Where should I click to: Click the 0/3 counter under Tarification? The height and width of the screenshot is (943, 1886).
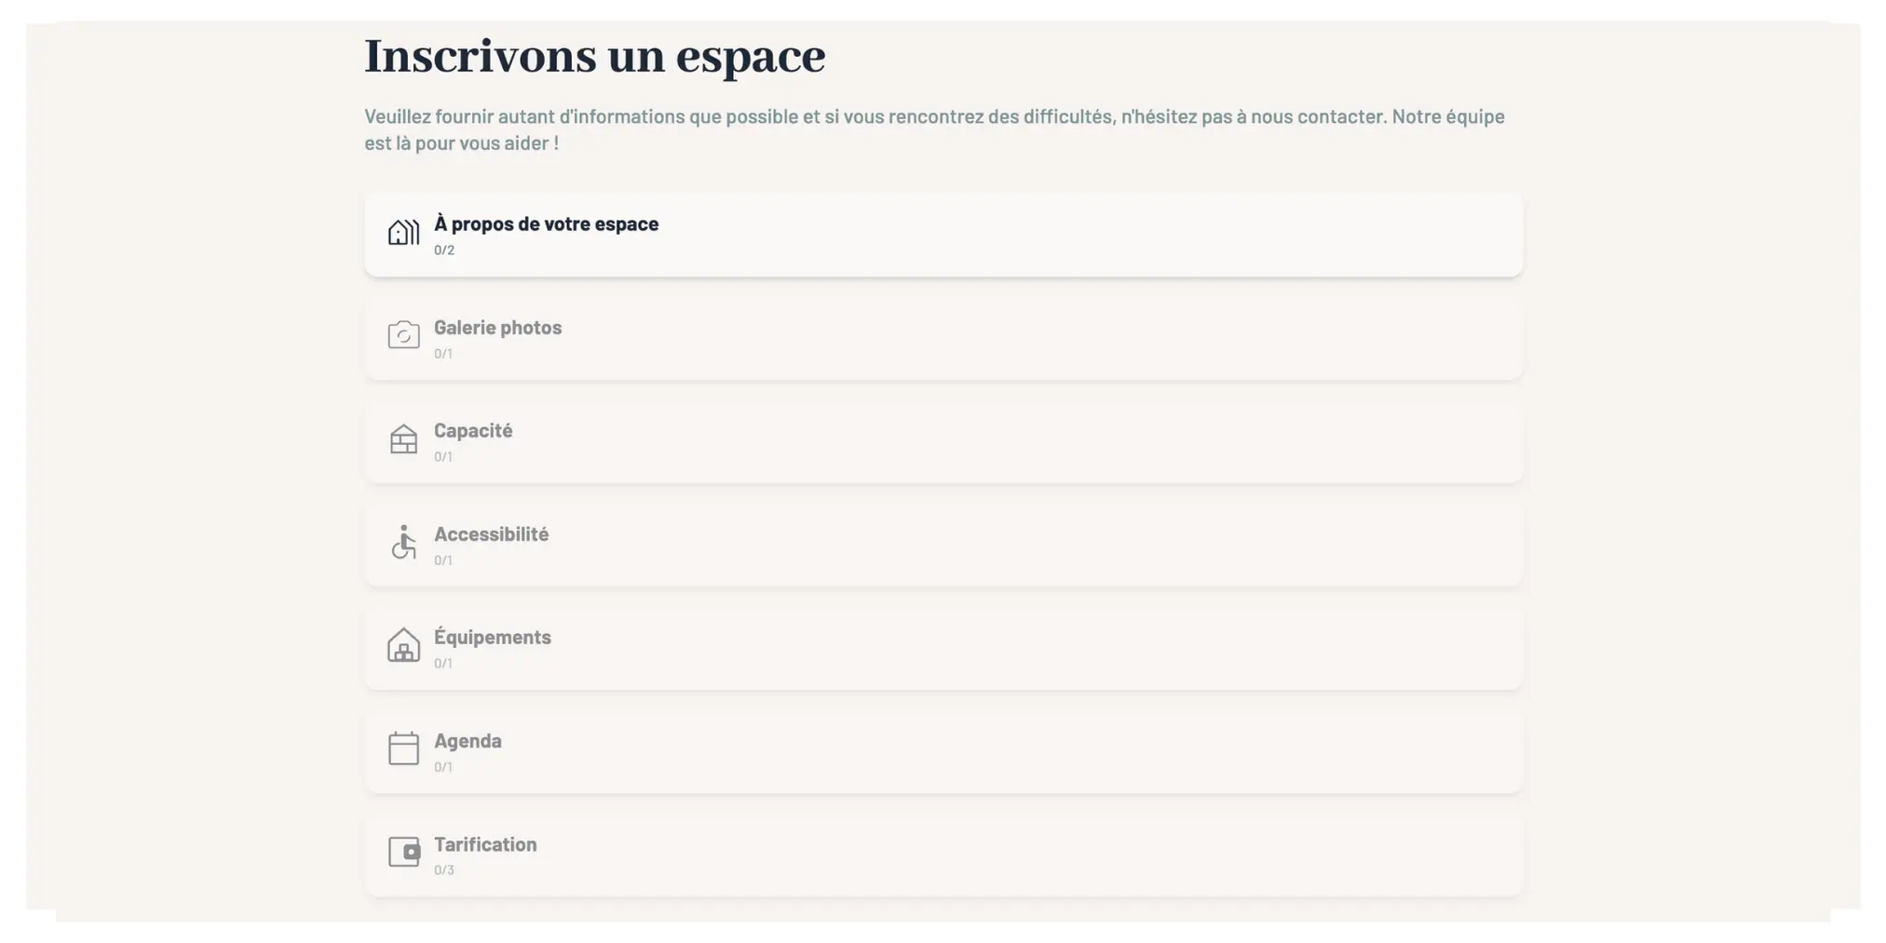(445, 869)
